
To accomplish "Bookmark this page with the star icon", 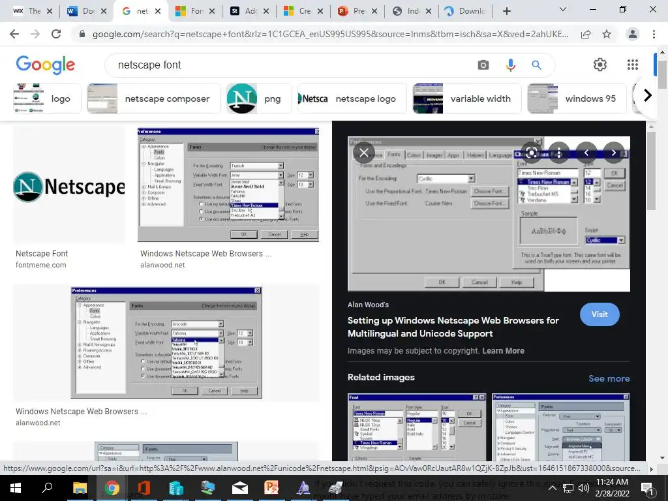I will pos(607,34).
